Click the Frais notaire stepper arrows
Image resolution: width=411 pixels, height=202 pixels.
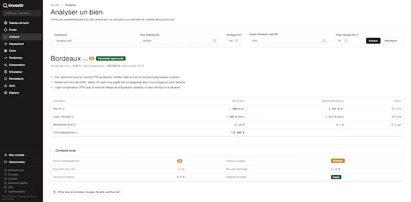[x=346, y=41]
